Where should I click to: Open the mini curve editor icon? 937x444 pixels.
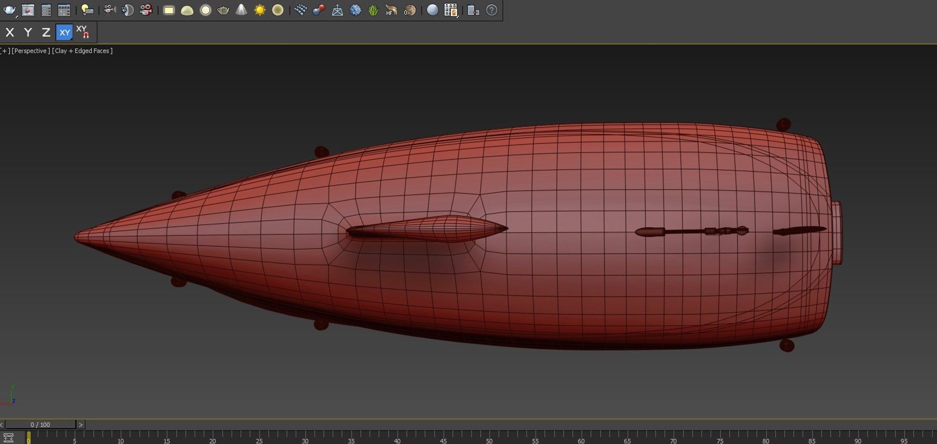coord(8,437)
